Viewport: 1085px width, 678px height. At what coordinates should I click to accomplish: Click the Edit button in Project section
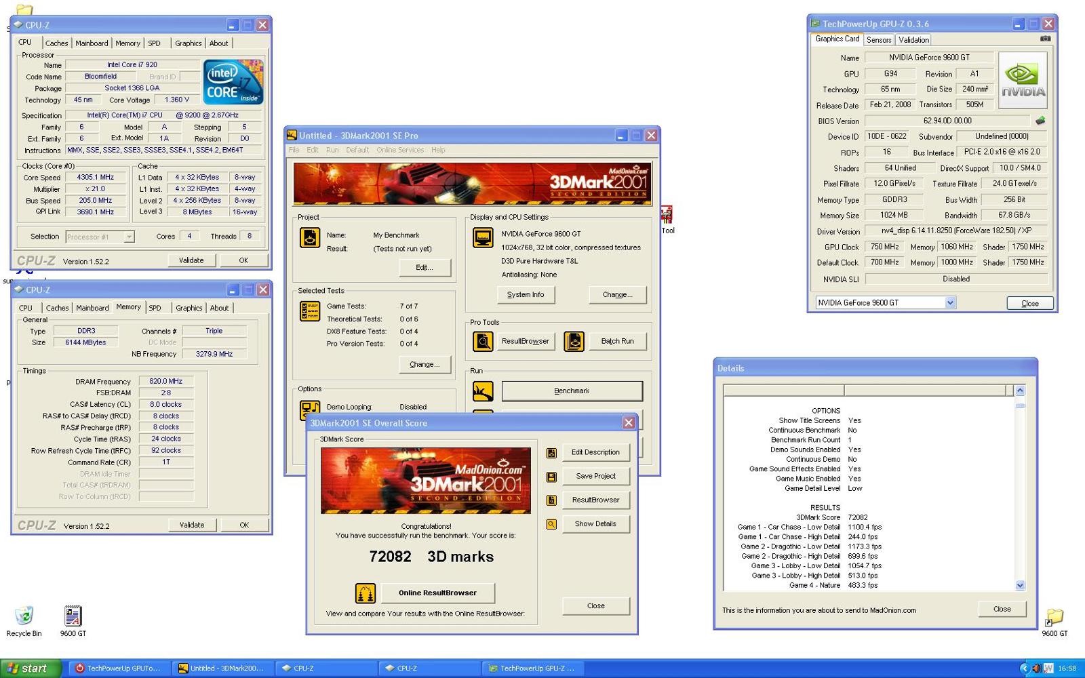click(x=425, y=268)
